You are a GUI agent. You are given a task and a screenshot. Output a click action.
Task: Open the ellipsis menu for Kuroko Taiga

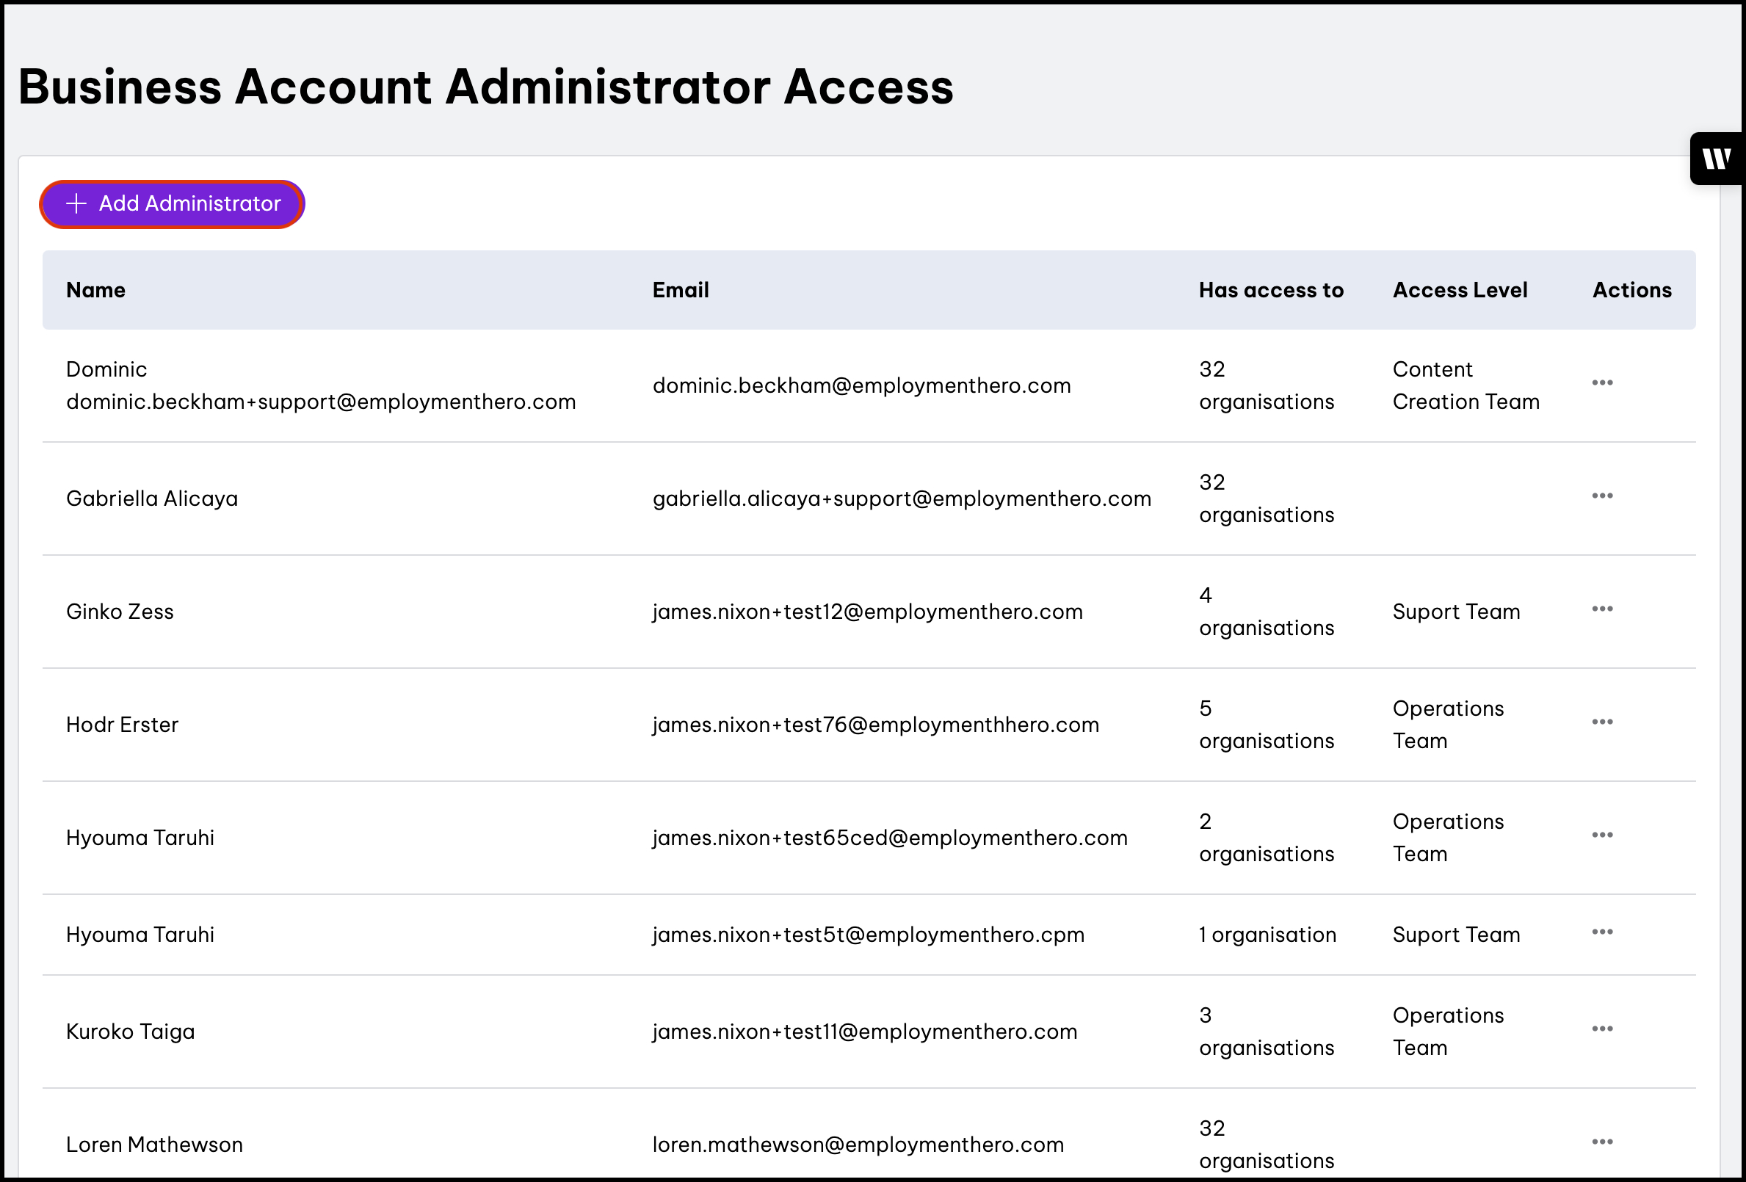coord(1602,1029)
